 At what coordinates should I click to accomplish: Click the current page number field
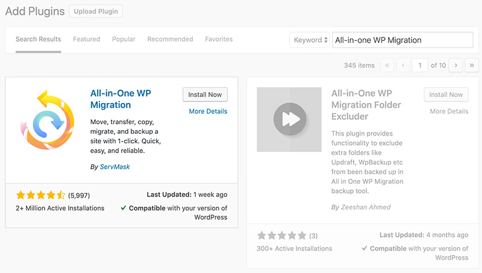[x=420, y=65]
